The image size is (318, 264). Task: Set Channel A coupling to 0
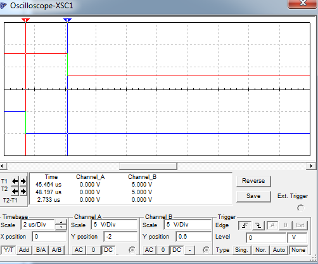coord(93,250)
